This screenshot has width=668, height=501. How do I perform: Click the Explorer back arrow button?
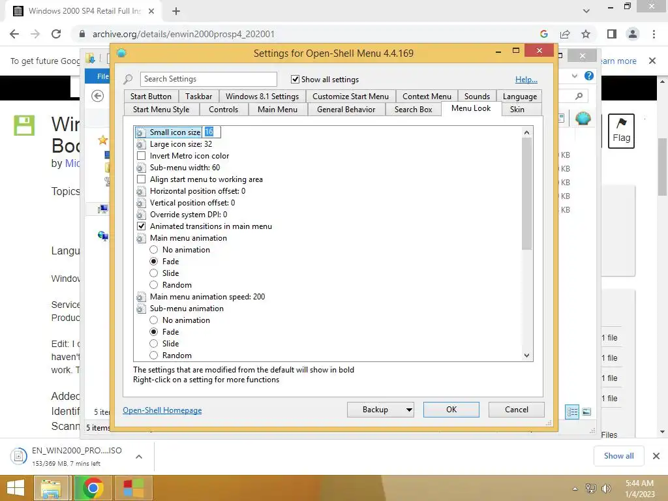click(x=98, y=97)
